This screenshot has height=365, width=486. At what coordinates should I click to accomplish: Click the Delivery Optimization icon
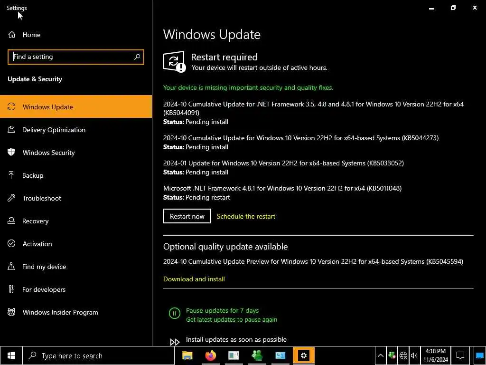tap(11, 130)
